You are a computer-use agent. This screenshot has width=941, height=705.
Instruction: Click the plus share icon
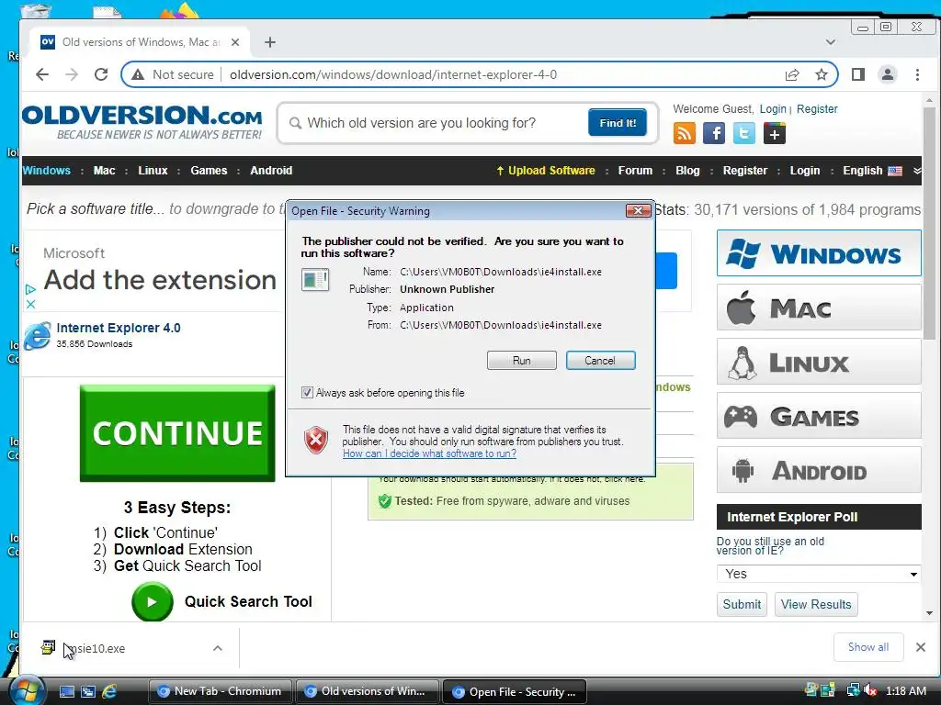[x=774, y=133]
